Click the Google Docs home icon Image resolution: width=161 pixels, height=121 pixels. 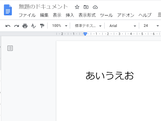8,10
